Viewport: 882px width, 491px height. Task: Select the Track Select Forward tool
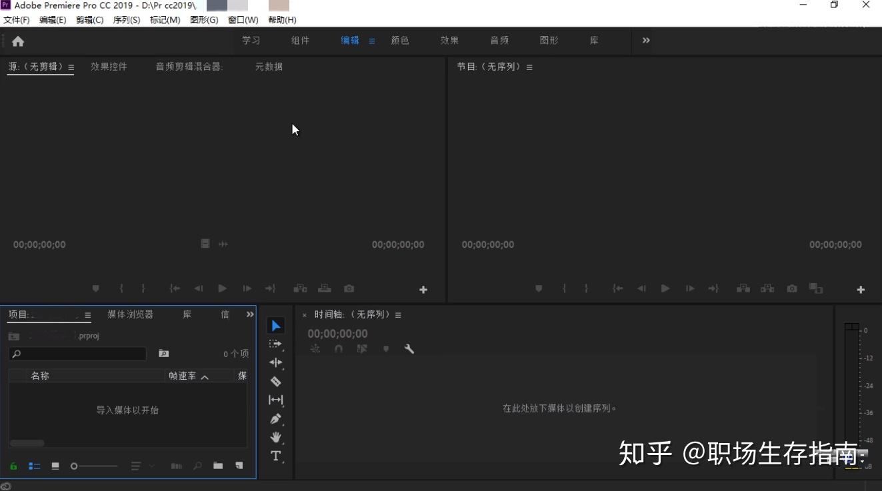pos(276,344)
